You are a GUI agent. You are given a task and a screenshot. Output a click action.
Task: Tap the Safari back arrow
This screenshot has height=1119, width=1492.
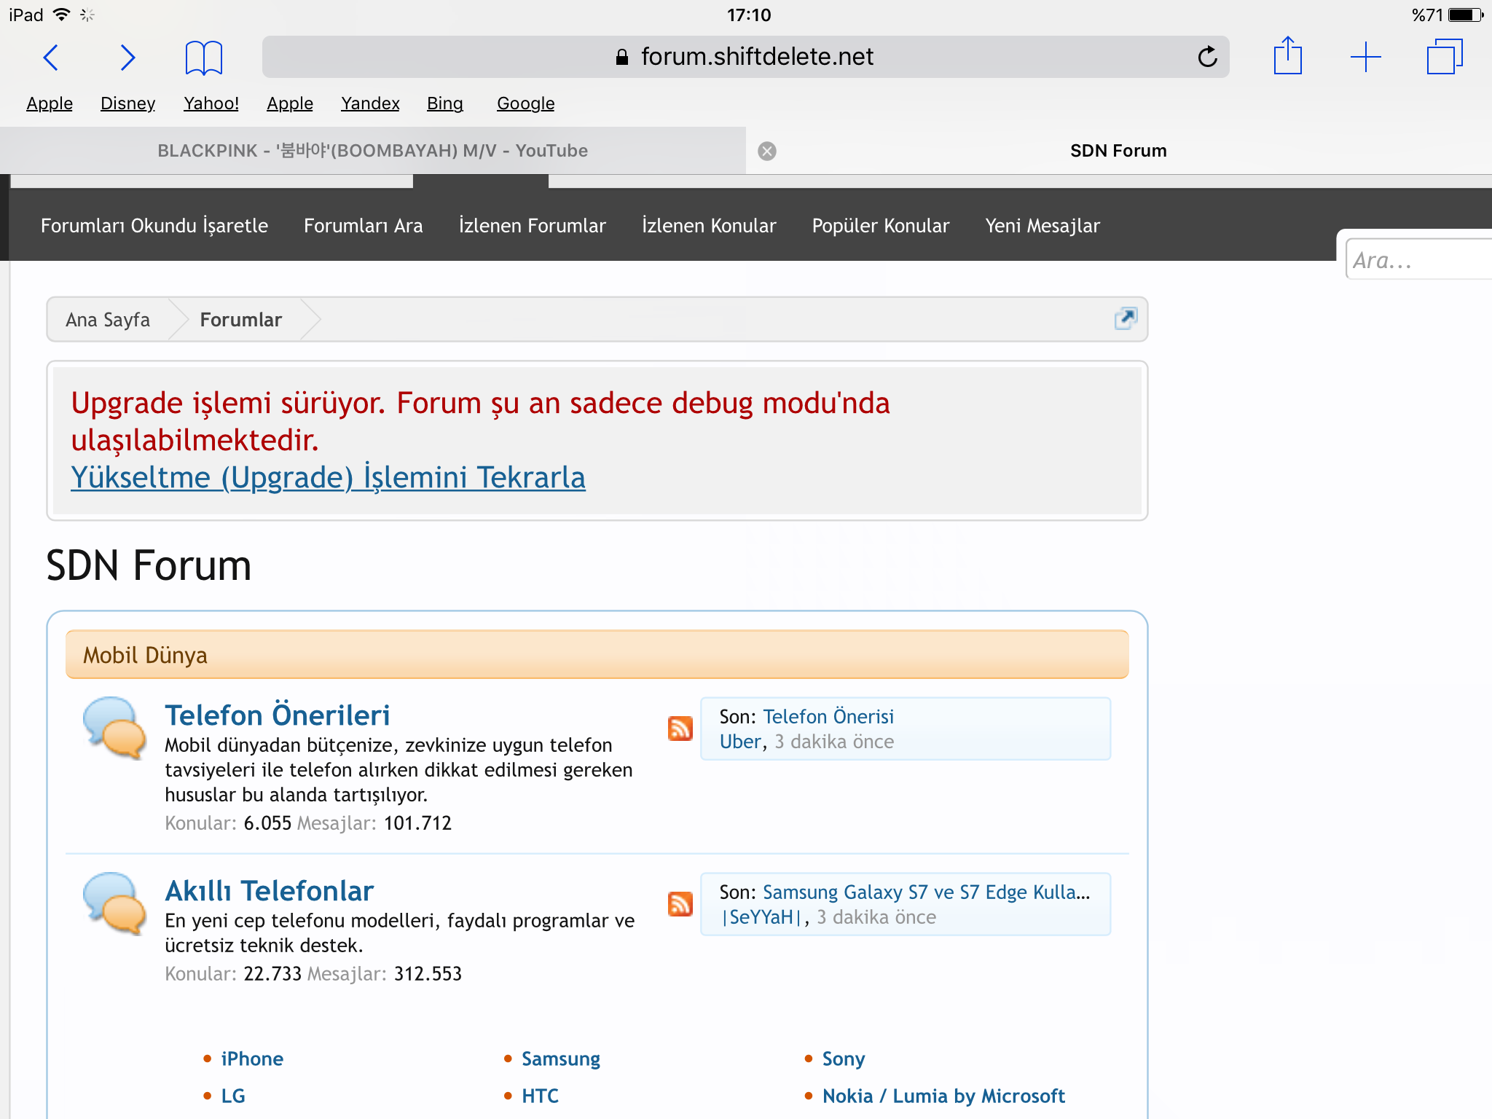coord(51,58)
